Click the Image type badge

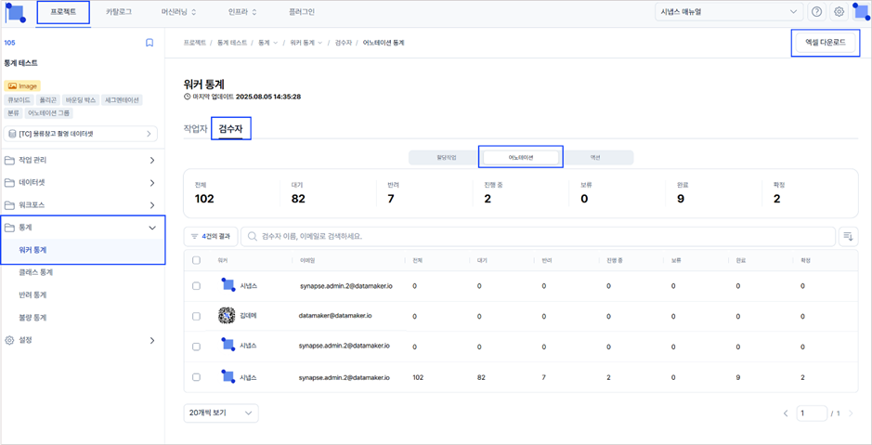tap(22, 85)
